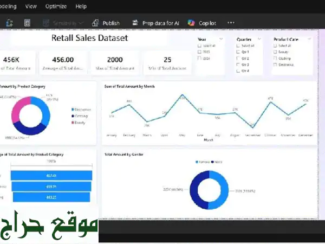Click the bottom bar in the category bar chart
The height and width of the screenshot is (244, 325).
point(51,197)
